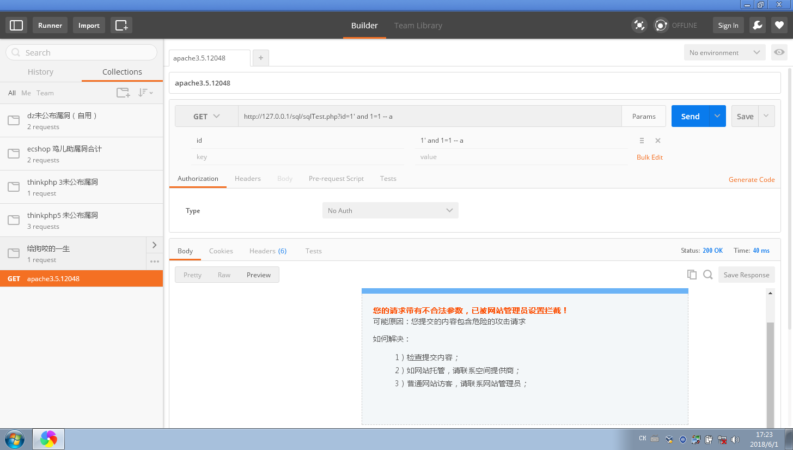Click the Sign In button
Screen dimensions: 793x450
pyautogui.click(x=728, y=25)
